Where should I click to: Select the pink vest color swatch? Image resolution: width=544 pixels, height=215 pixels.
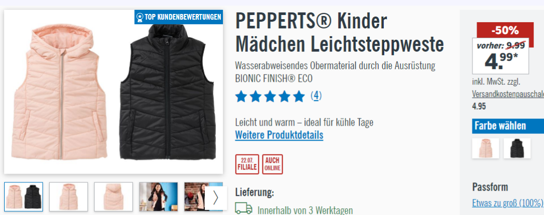[485, 148]
